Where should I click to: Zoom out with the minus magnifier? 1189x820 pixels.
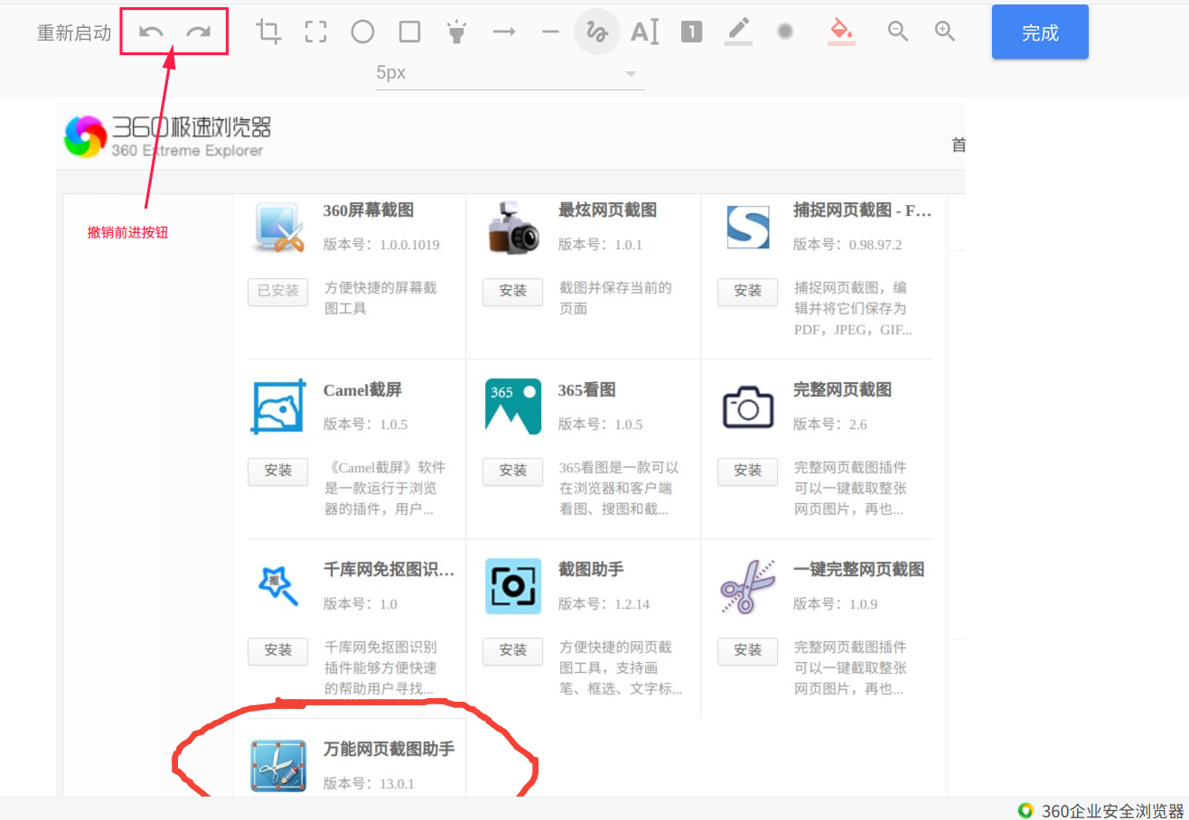pos(897,33)
